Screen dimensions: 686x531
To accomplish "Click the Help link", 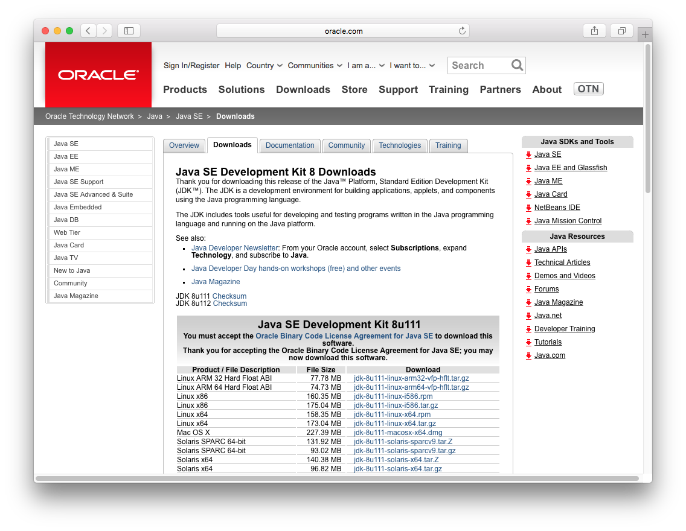I will [x=232, y=66].
